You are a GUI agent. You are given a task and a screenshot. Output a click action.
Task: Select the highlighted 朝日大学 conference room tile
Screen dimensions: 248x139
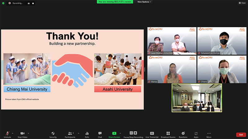(197, 98)
